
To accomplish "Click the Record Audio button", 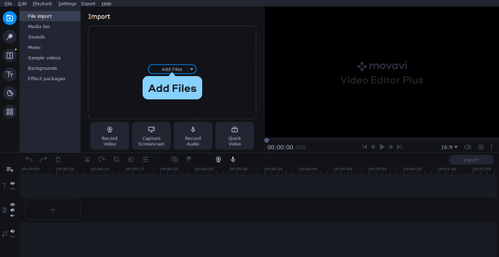I will tap(193, 136).
